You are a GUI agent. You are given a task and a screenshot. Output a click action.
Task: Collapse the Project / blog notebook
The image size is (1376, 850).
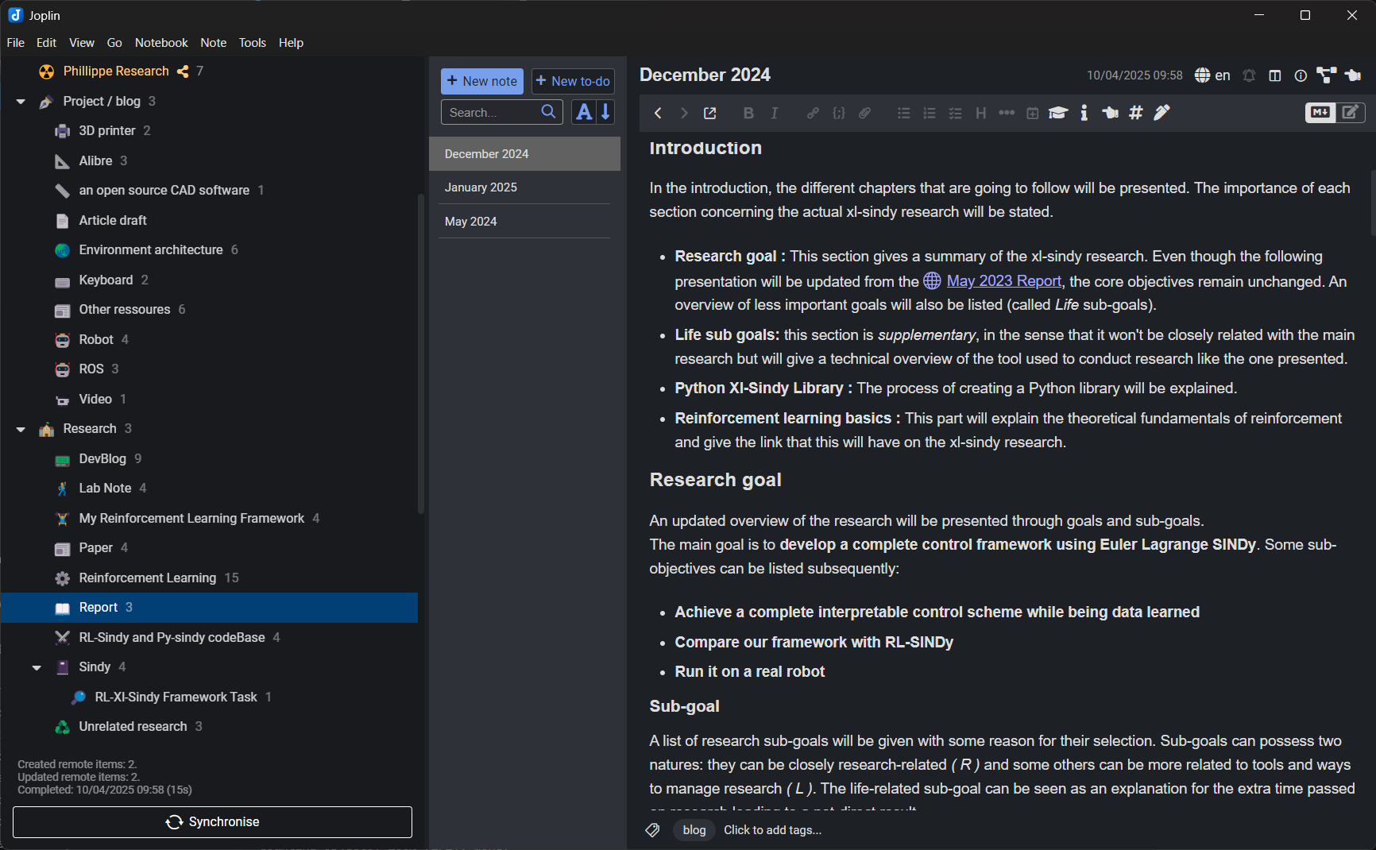pyautogui.click(x=21, y=102)
